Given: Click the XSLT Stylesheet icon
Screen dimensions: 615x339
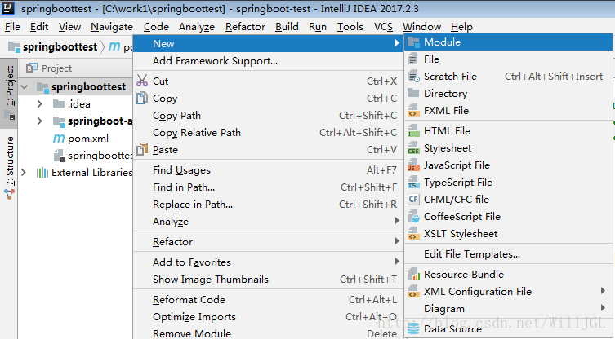Looking at the screenshot, I should (413, 234).
